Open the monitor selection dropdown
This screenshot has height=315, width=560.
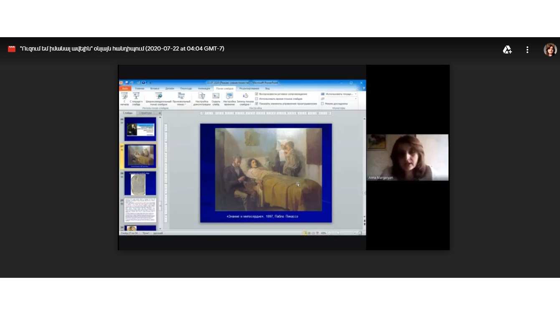355,94
